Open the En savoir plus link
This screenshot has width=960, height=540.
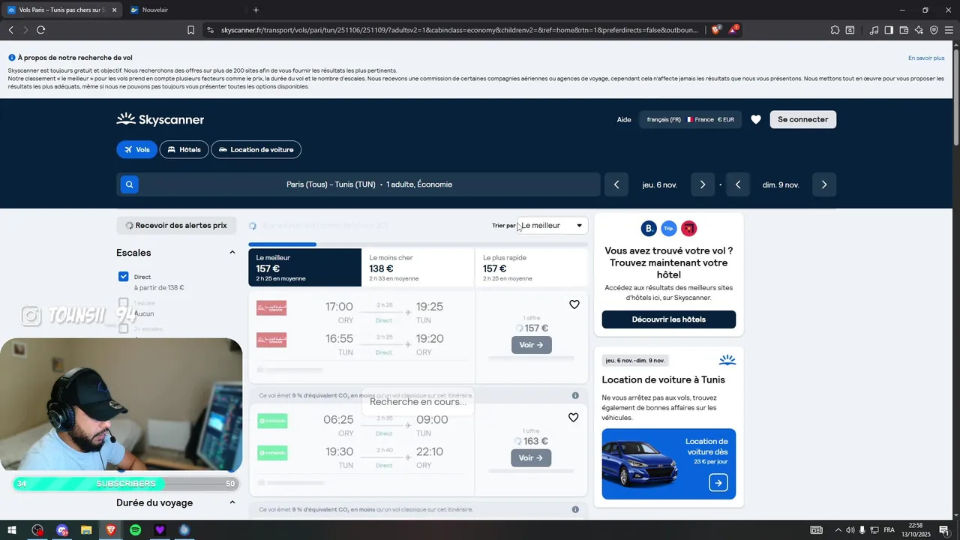click(926, 58)
